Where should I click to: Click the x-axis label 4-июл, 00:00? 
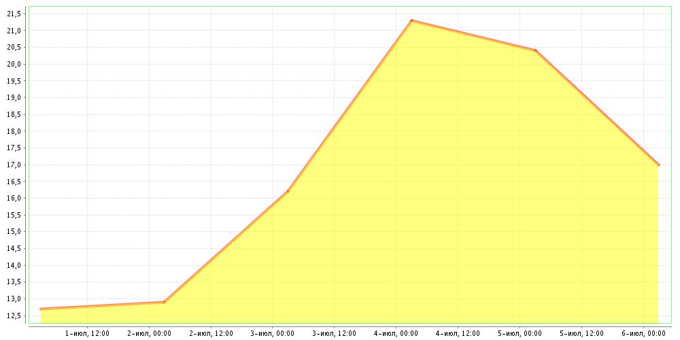pos(396,333)
